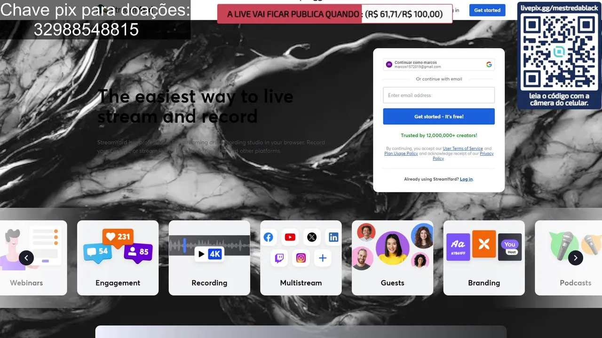This screenshot has width=602, height=338.
Task: Click the donation goal progress bar
Action: [334, 14]
